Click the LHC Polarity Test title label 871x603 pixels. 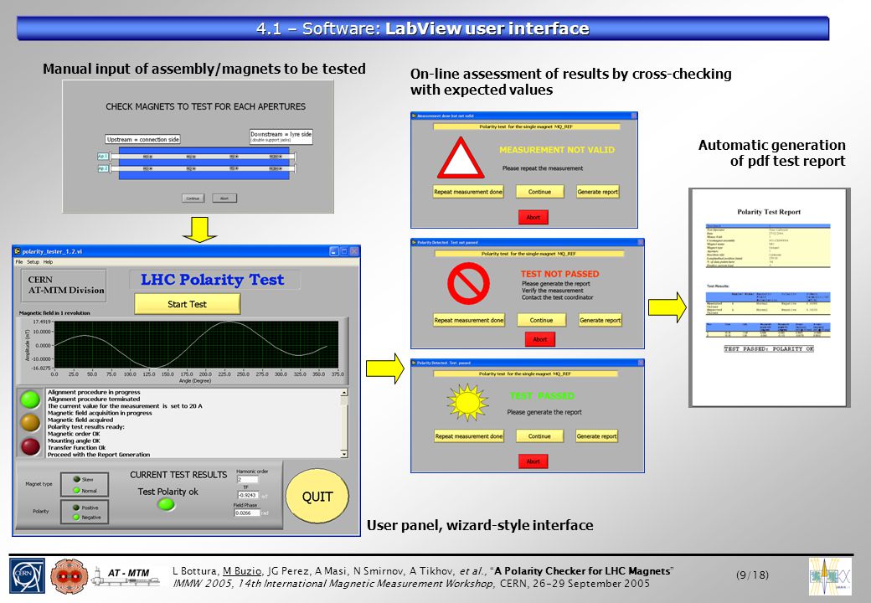click(213, 279)
